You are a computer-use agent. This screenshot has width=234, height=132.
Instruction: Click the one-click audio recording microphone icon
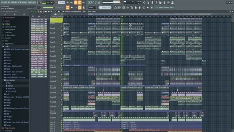[x=152, y=3]
